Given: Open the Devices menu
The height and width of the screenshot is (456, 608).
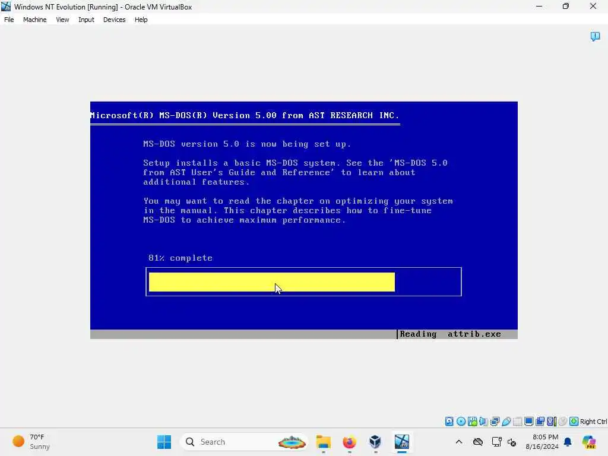Looking at the screenshot, I should click(114, 20).
